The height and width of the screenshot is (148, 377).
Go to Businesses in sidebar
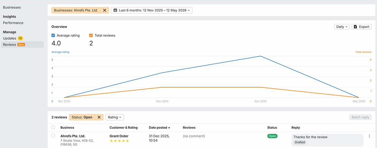pos(12,7)
